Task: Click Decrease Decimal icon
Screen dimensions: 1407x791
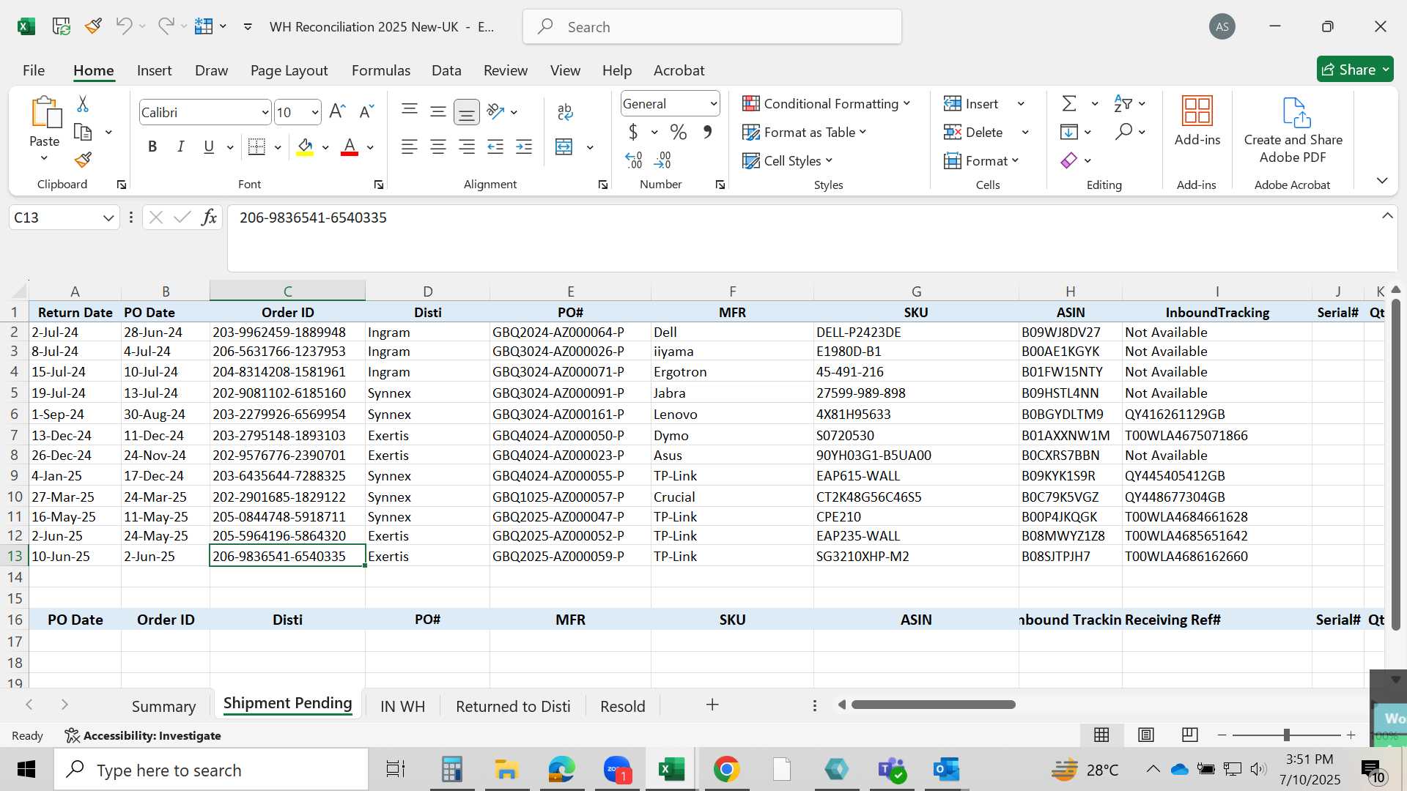Action: click(662, 160)
